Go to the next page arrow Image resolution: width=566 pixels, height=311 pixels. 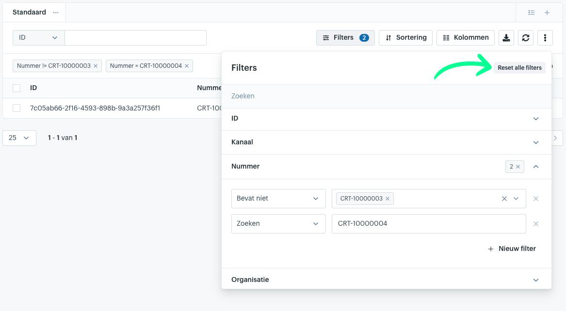[x=555, y=138]
